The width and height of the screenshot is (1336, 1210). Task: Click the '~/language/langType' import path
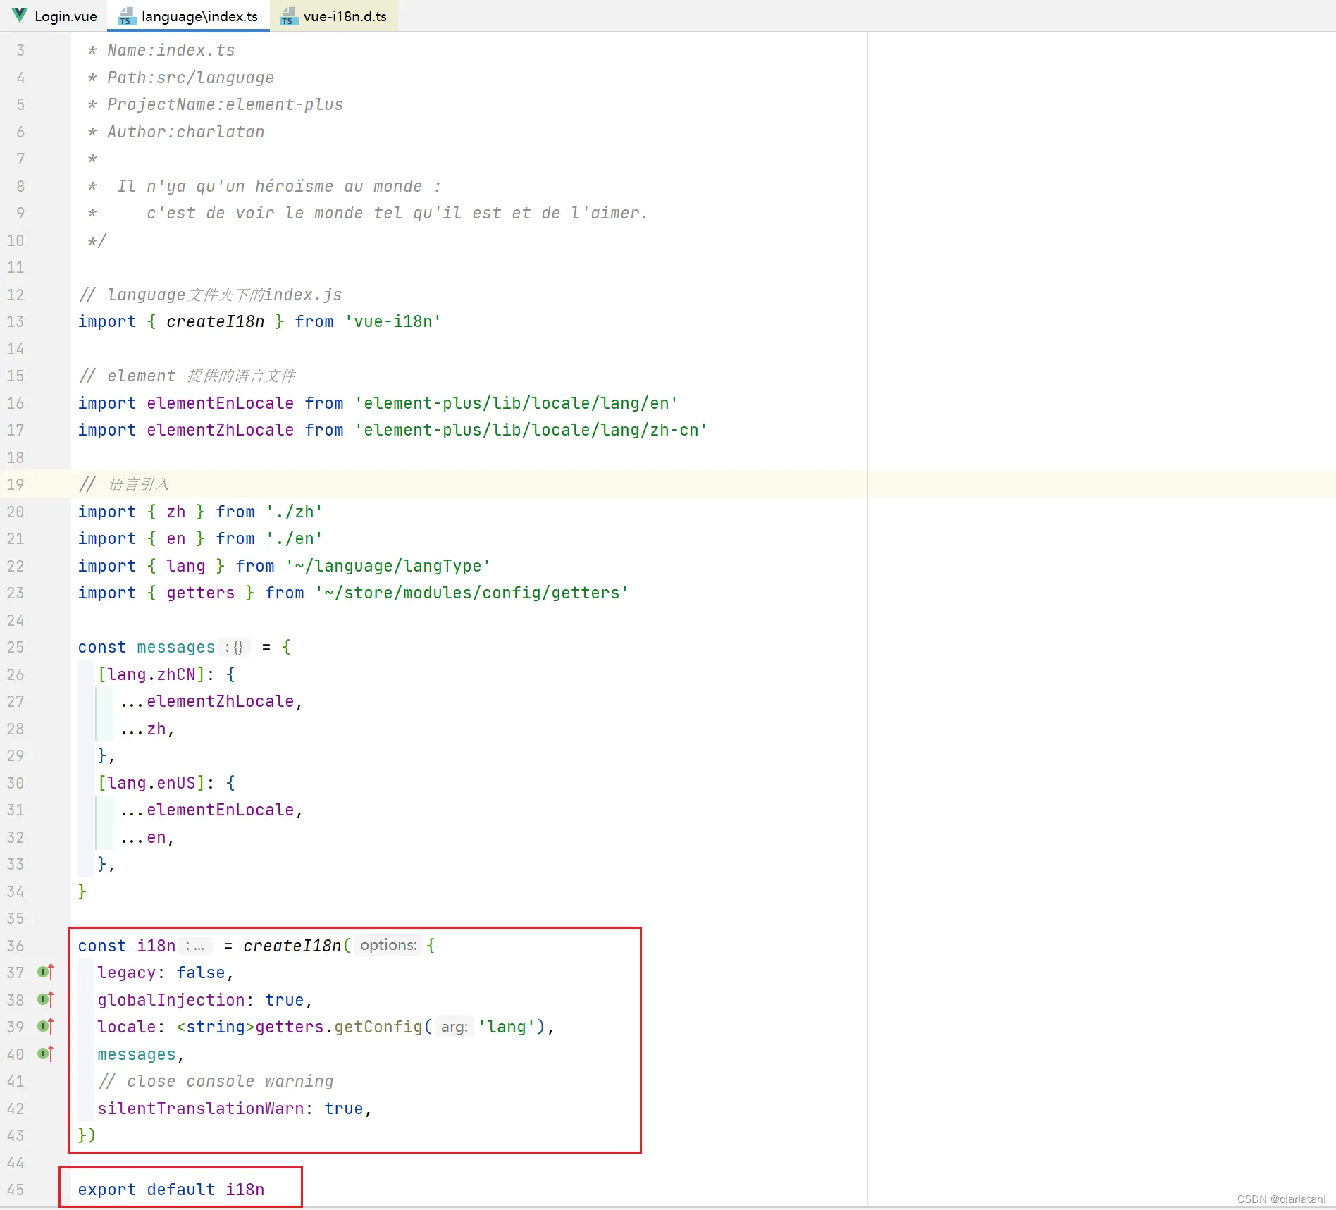(388, 566)
